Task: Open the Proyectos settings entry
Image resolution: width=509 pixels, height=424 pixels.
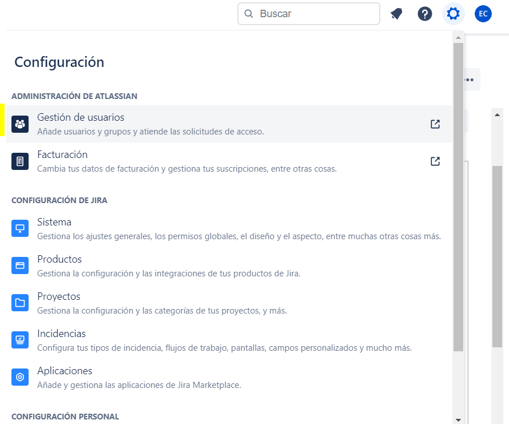Action: click(229, 303)
